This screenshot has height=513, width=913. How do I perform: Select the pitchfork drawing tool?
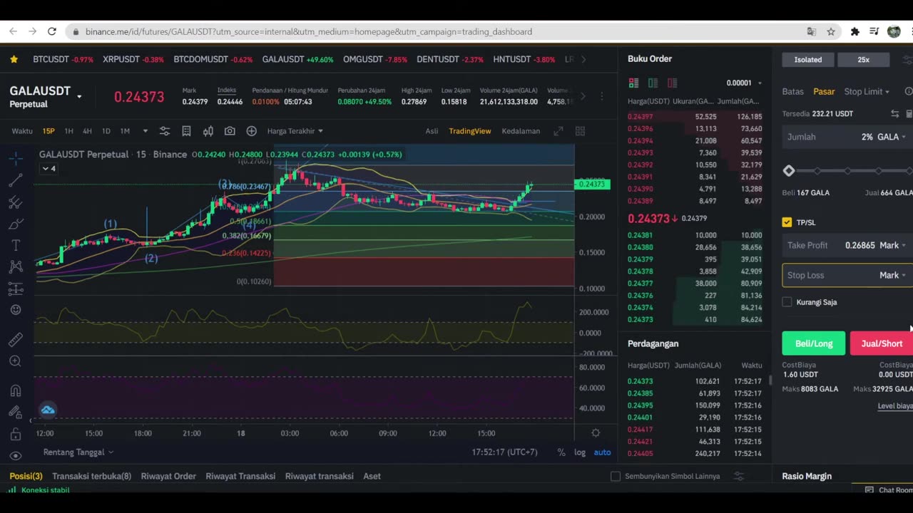16,202
